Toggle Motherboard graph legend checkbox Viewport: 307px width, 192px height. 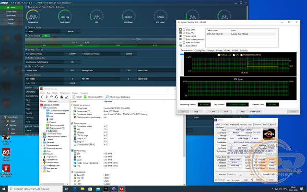(x=219, y=55)
